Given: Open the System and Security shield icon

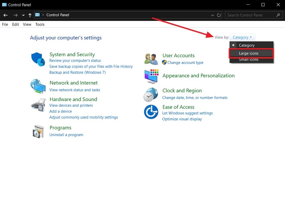Looking at the screenshot, I should pos(38,59).
